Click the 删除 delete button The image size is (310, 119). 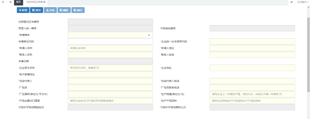(x=64, y=10)
